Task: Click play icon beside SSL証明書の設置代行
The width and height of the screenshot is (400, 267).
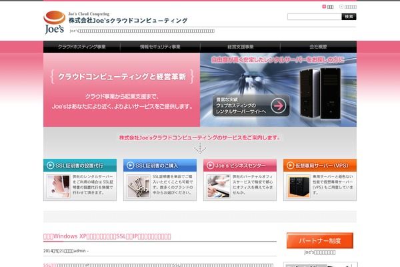Action: click(x=50, y=166)
